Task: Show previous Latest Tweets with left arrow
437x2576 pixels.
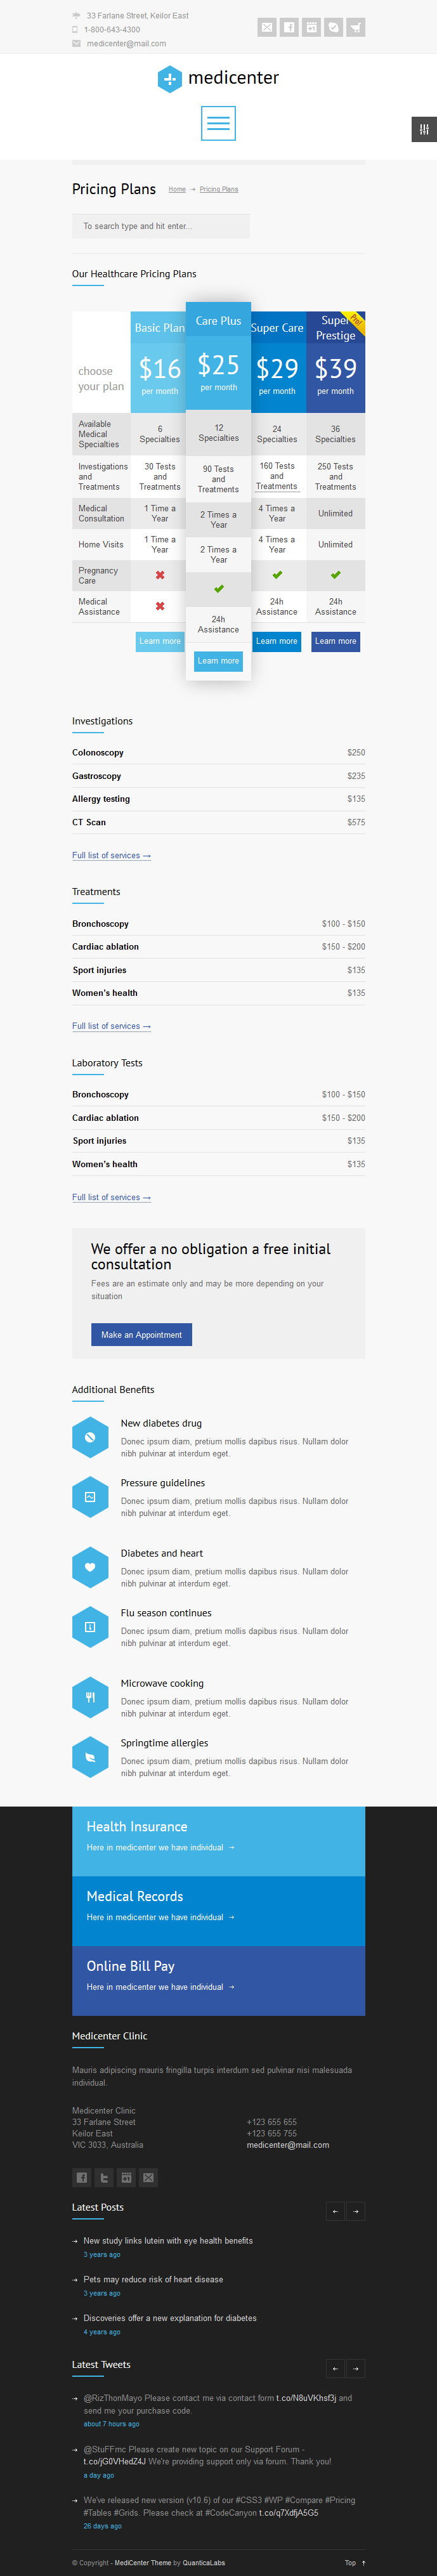Action: coord(335,2368)
